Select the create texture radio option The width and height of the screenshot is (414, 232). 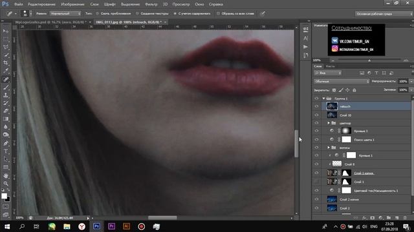pyautogui.click(x=137, y=14)
